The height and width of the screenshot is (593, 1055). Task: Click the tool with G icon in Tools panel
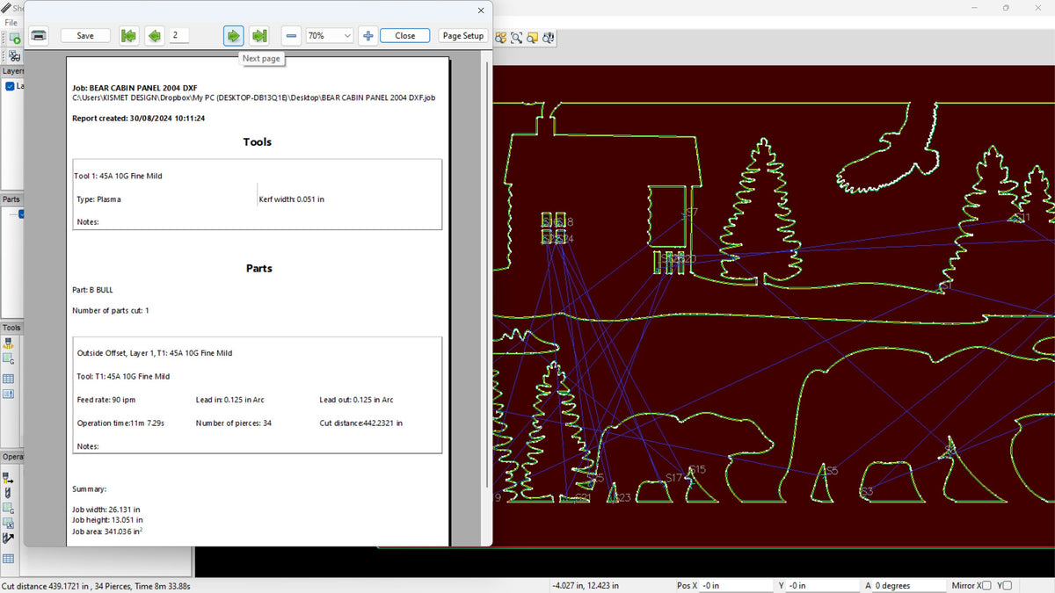point(8,358)
